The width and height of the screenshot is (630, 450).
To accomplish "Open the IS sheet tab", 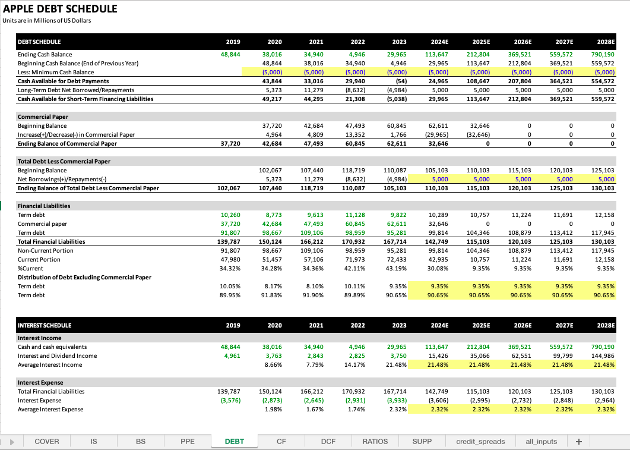I will 94,441.
